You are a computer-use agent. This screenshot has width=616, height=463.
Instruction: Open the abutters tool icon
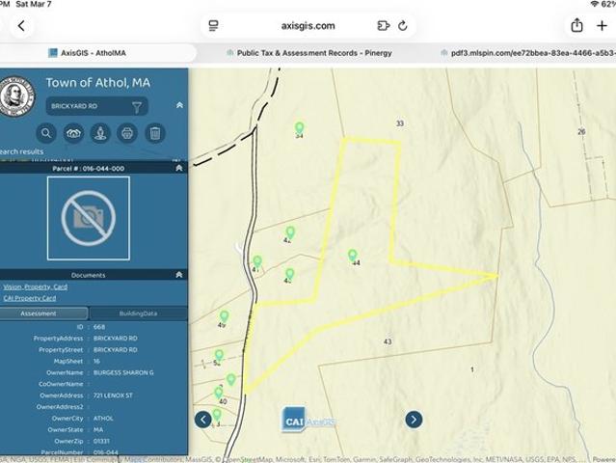pos(73,133)
